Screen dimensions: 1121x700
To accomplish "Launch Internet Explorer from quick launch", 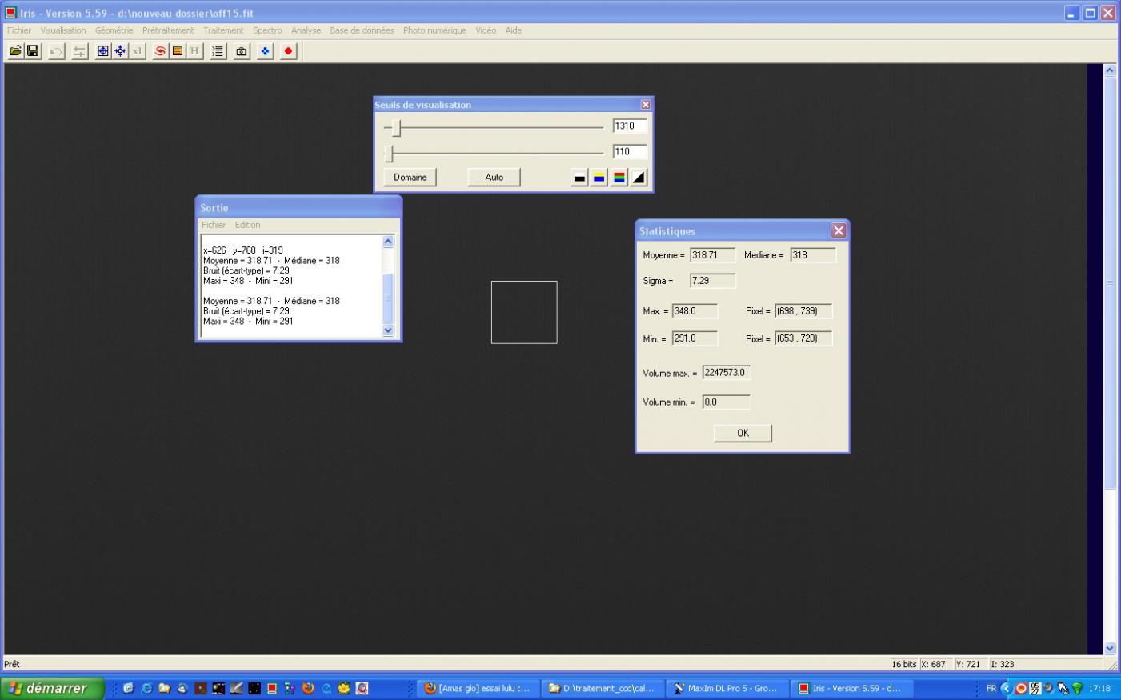I will click(146, 688).
